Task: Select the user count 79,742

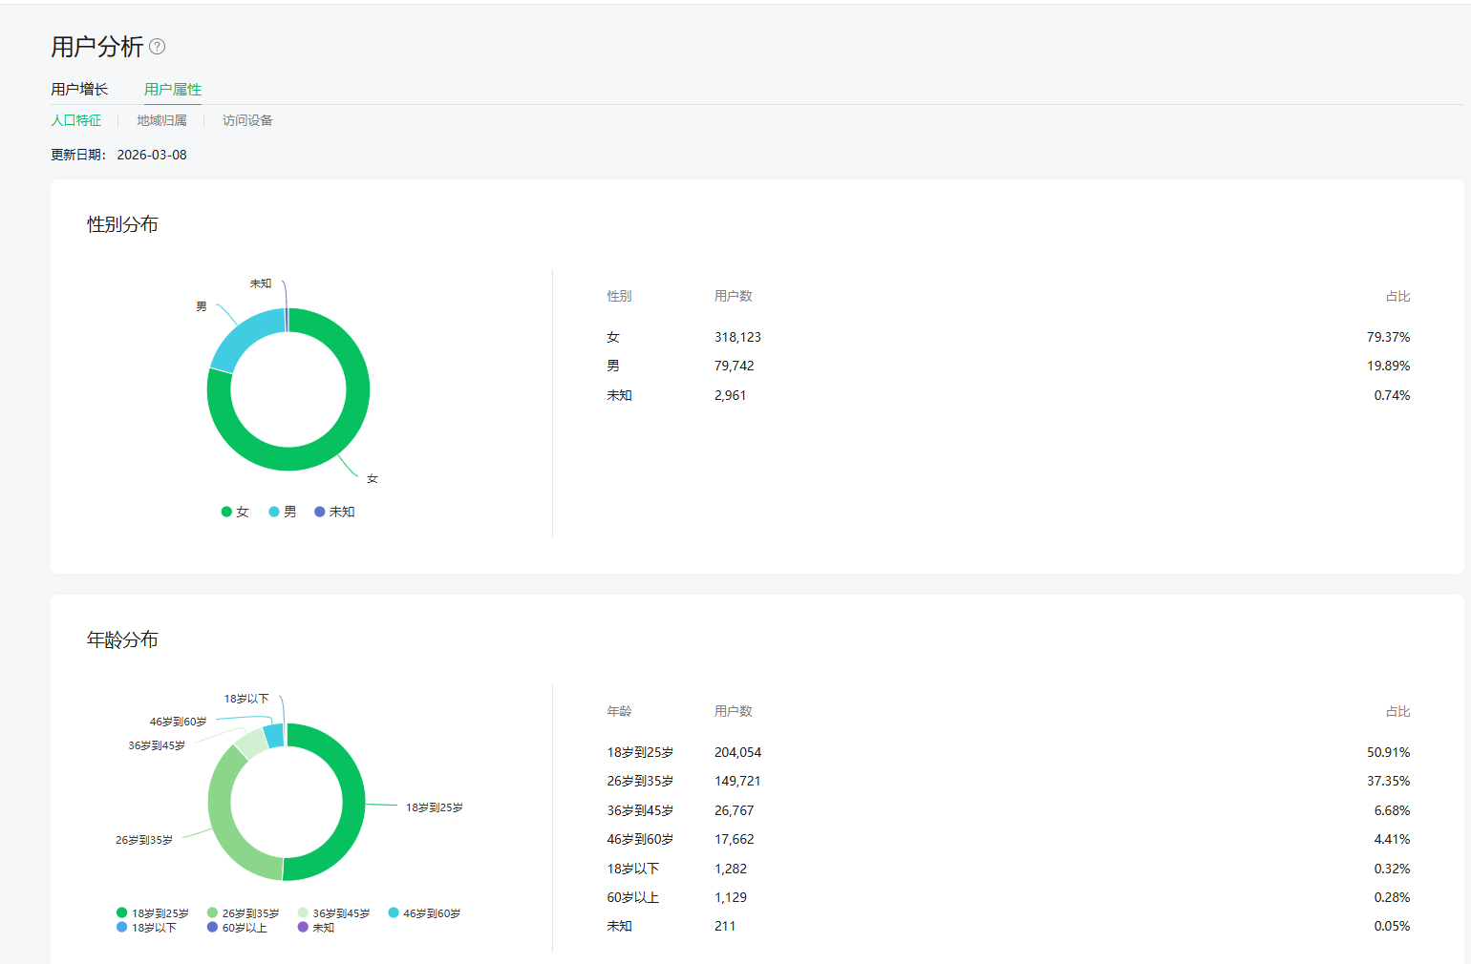Action: coord(734,366)
